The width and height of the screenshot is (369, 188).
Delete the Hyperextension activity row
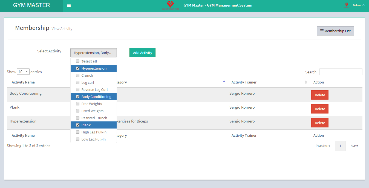[x=320, y=123]
